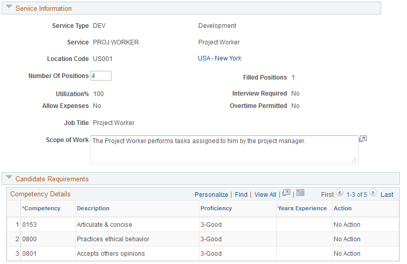Click the grid zoom pop-up icon
407x264 pixels.
click(x=287, y=193)
